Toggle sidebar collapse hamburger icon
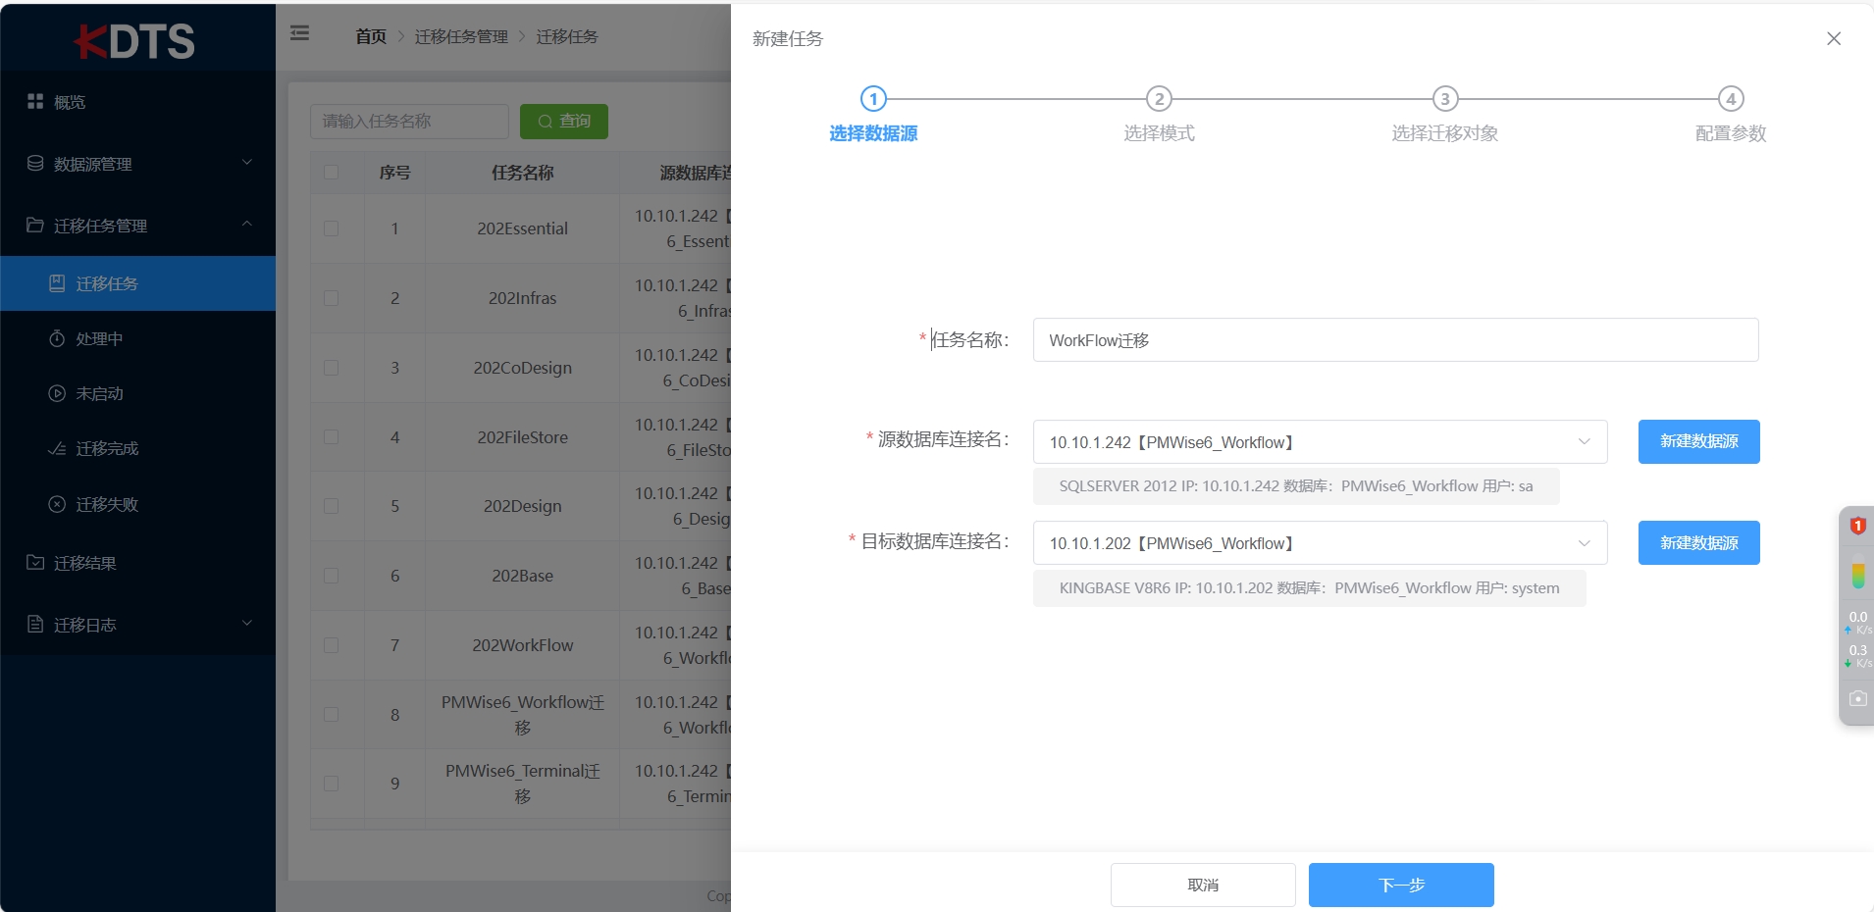 [300, 33]
